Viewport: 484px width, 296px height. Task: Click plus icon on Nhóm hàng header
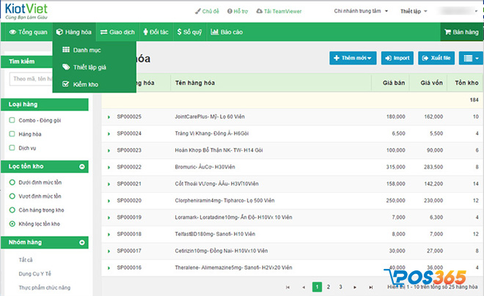tap(81, 242)
